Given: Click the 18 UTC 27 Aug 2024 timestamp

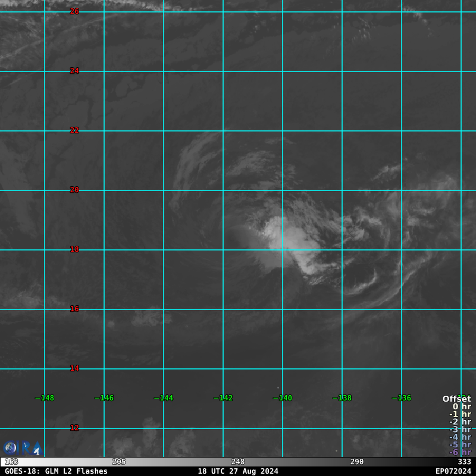Looking at the screenshot, I should tap(238, 471).
